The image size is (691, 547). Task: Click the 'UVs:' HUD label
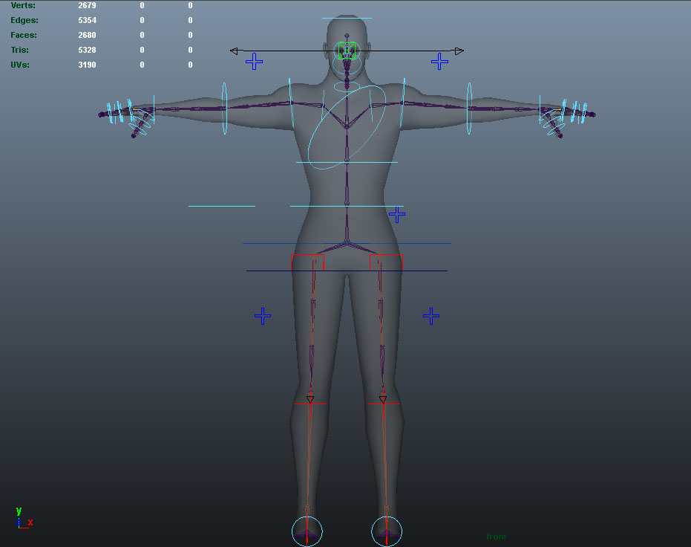pyautogui.click(x=20, y=65)
